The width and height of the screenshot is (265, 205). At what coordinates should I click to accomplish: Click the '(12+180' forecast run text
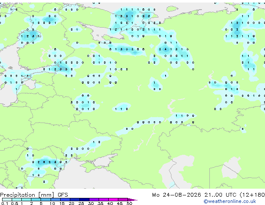(252, 195)
